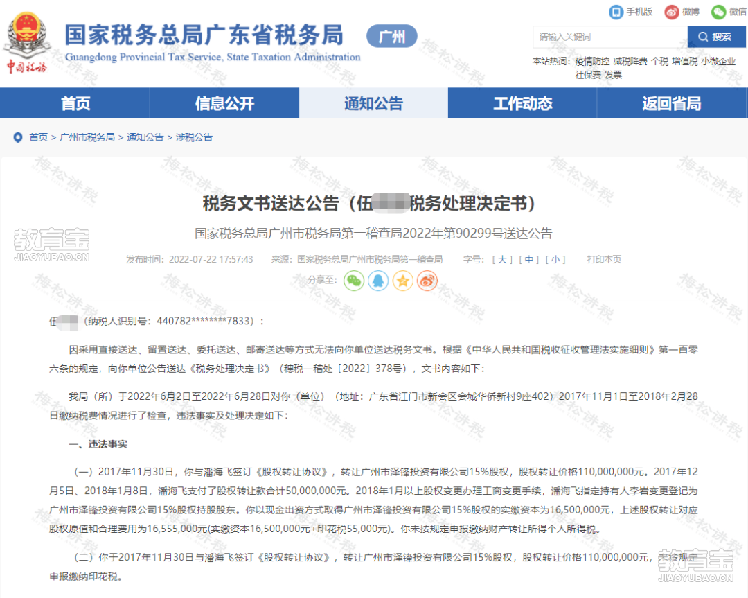Click the 首页 breadcrumb link
Screen dimensions: 748x598
click(39, 137)
